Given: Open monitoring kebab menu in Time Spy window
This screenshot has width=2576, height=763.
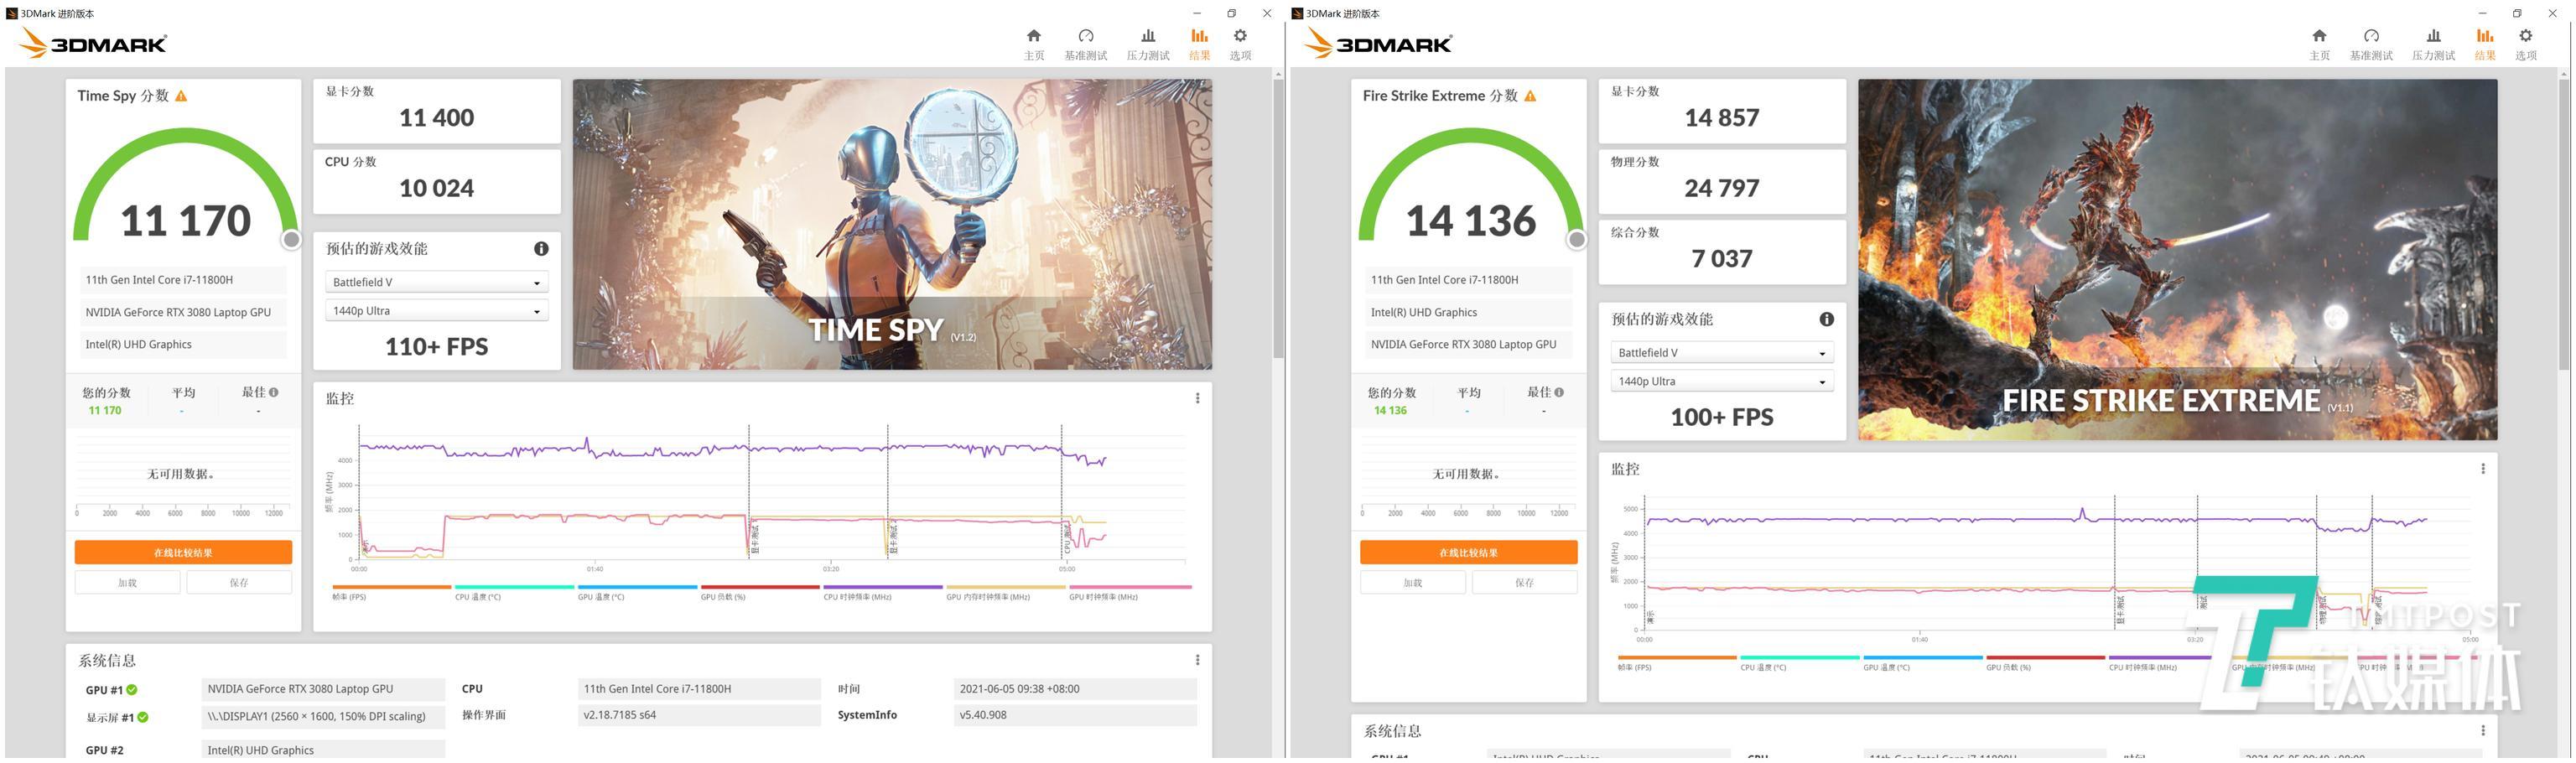Looking at the screenshot, I should [1197, 399].
